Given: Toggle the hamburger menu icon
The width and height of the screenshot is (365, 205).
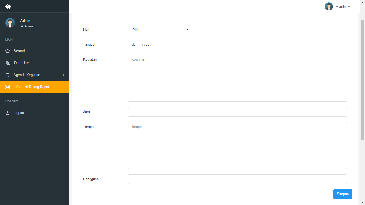Looking at the screenshot, I should tap(81, 6).
